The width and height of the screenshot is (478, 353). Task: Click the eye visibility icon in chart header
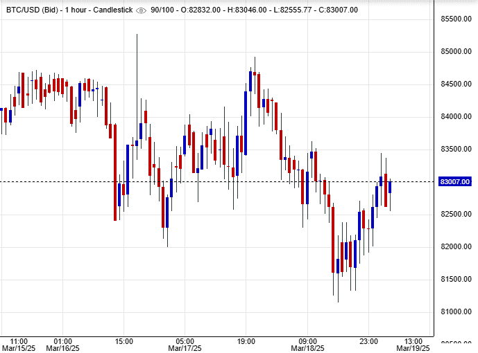[142, 10]
